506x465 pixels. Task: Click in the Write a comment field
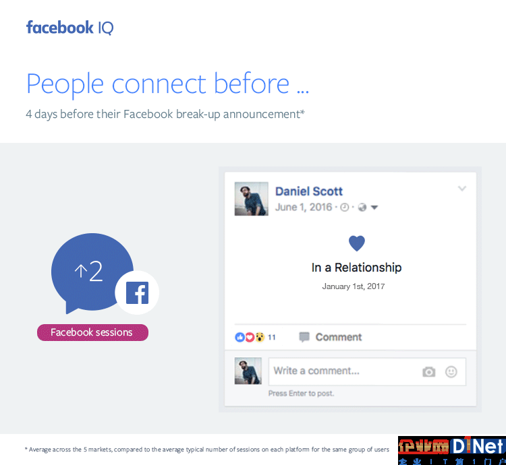(x=367, y=371)
